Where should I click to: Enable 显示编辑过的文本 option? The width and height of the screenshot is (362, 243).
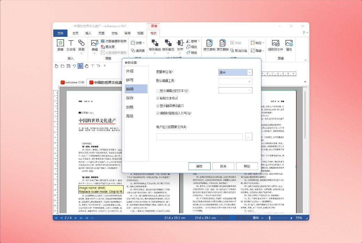(x=158, y=90)
